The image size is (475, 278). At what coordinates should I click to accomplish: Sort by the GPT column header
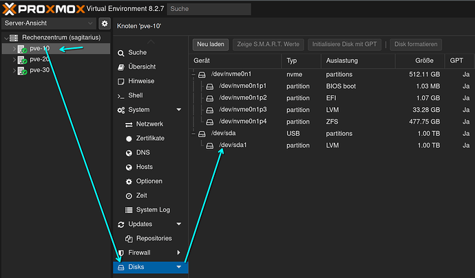point(458,60)
